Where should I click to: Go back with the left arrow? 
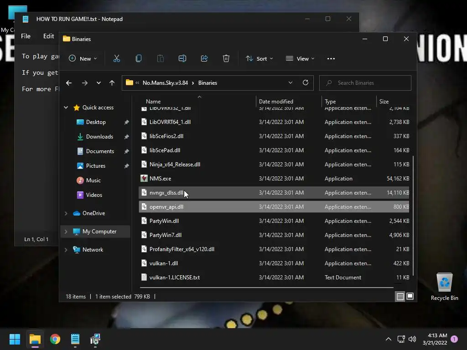pyautogui.click(x=69, y=83)
